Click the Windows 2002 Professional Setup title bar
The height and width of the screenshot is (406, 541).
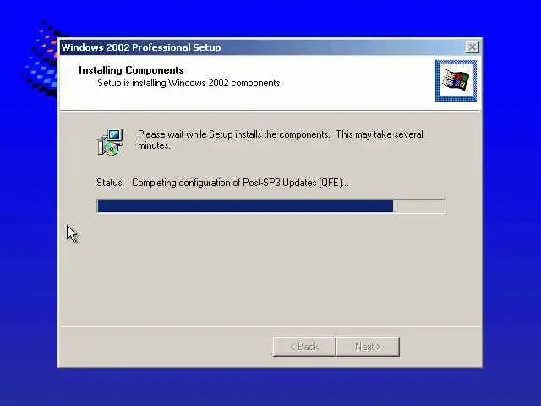coord(262,47)
